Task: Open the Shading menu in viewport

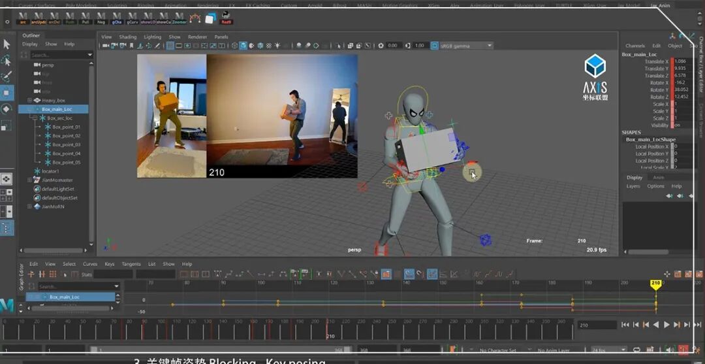Action: 128,37
